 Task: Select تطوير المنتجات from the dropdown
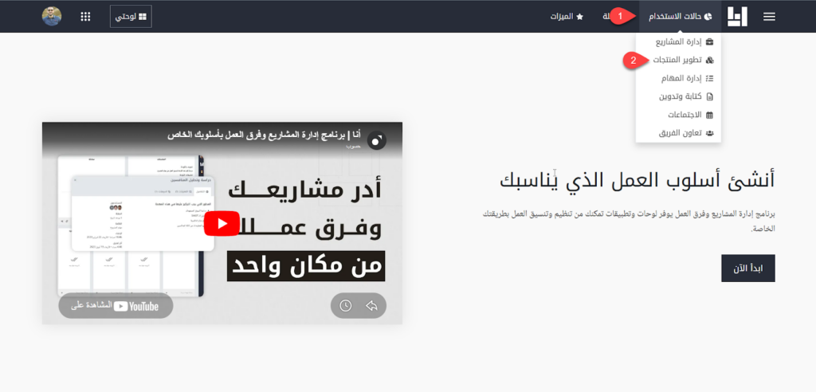tap(673, 60)
